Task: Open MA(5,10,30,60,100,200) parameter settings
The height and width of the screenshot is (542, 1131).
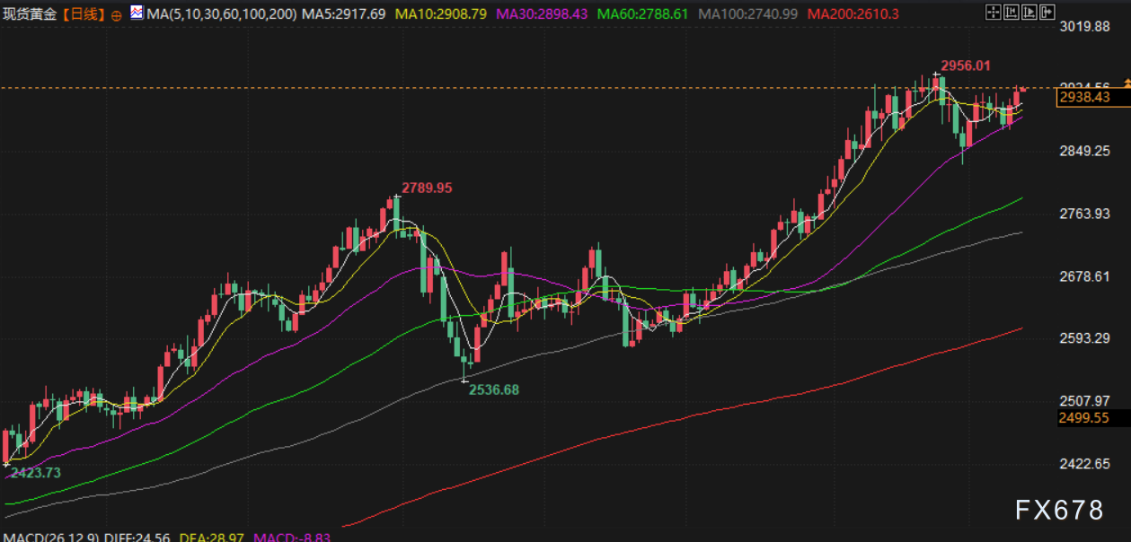Action: 221,14
